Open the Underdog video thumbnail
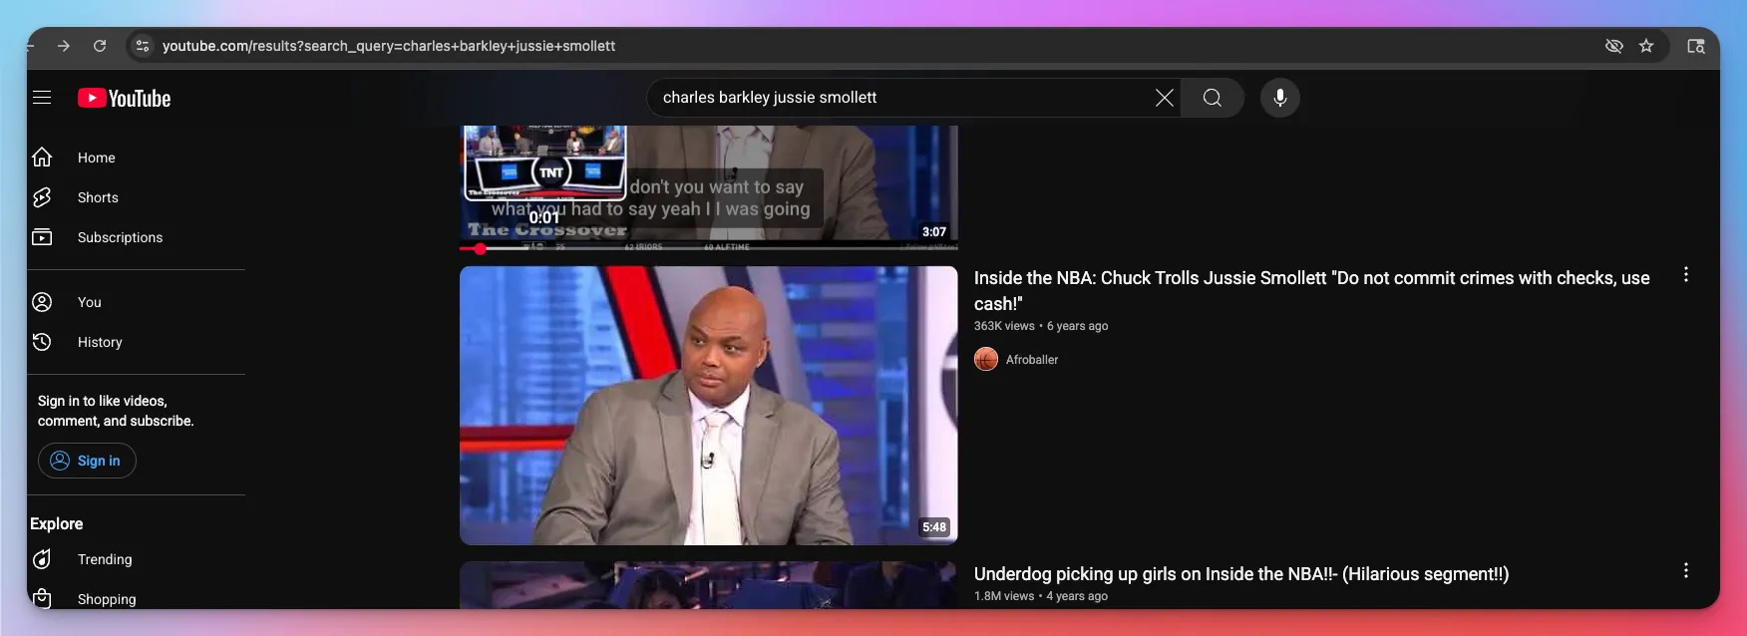1747x636 pixels. pos(709,585)
